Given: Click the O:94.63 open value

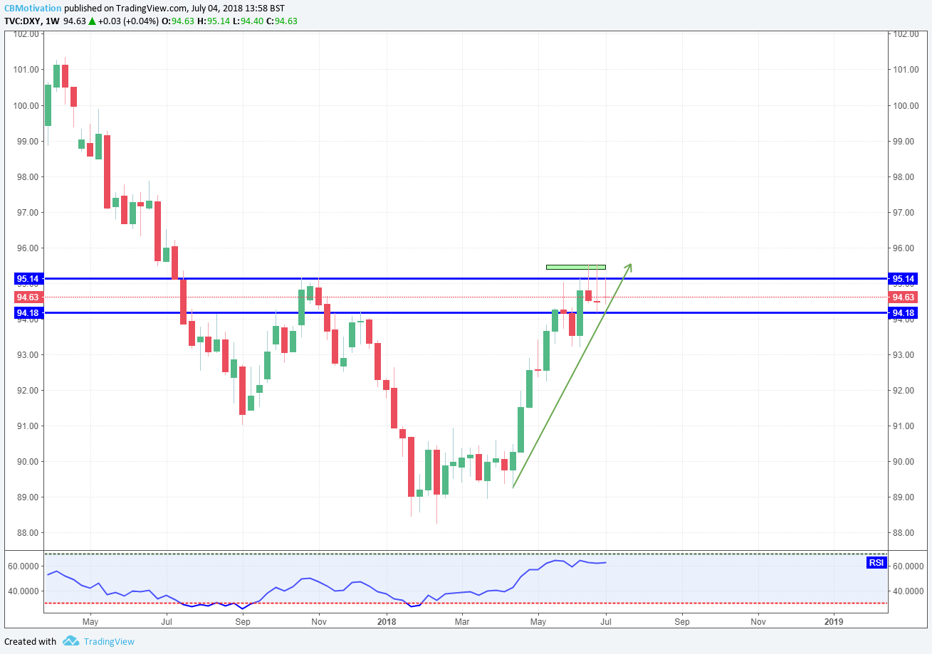Looking at the screenshot, I should (x=178, y=21).
